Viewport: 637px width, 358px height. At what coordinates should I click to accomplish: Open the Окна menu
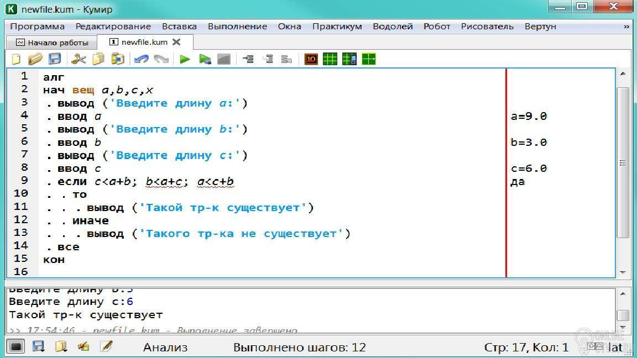coord(290,27)
